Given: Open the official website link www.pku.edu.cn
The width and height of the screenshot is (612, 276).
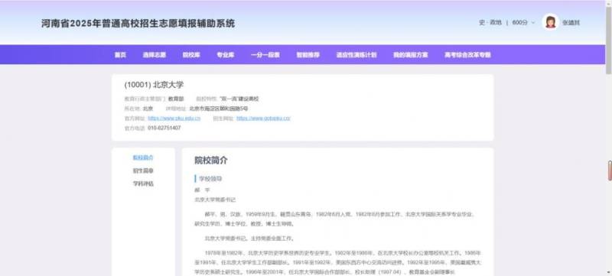Looking at the screenshot, I should pos(174,118).
